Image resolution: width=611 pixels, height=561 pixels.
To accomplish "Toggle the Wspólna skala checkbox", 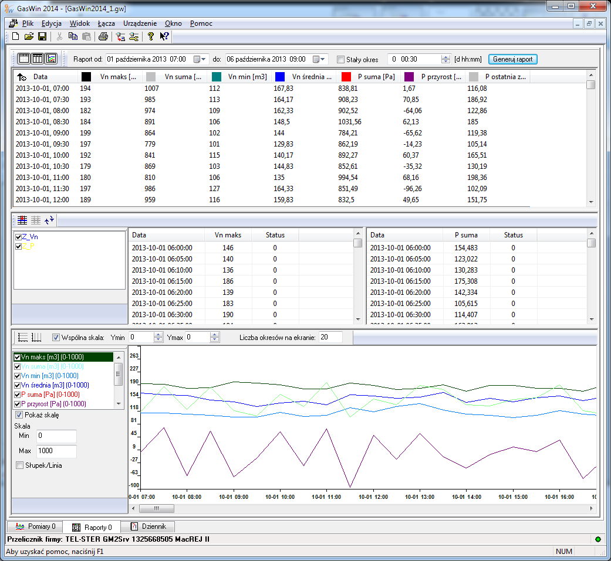I will click(56, 338).
